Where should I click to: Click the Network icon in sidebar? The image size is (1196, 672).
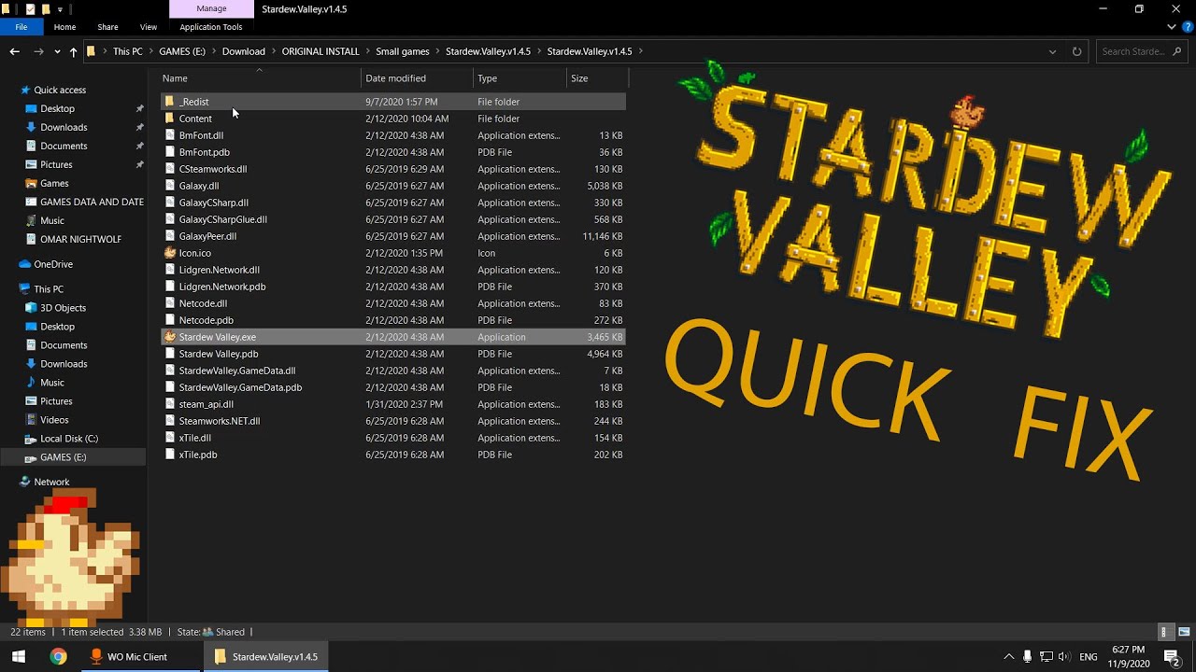click(x=25, y=482)
